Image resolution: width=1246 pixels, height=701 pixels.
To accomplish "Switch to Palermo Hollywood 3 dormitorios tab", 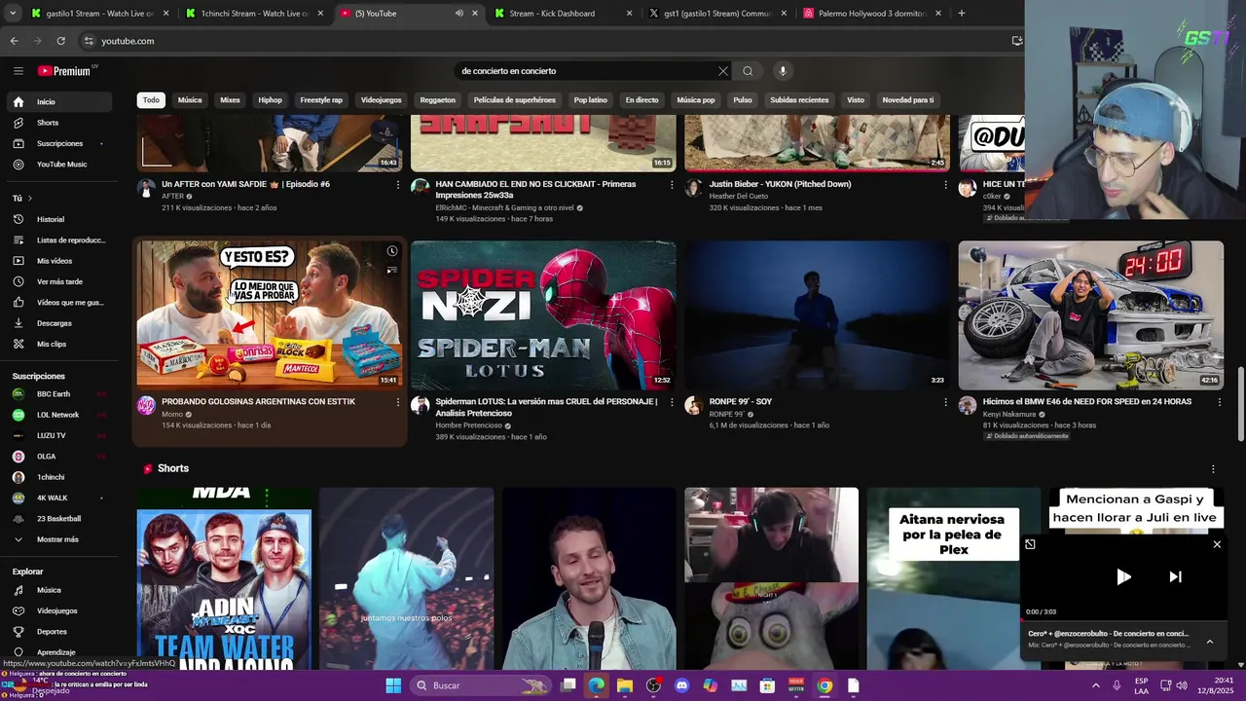I will coord(871,14).
